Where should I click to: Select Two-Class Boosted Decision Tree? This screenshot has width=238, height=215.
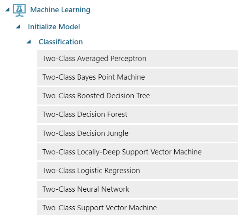tap(96, 96)
